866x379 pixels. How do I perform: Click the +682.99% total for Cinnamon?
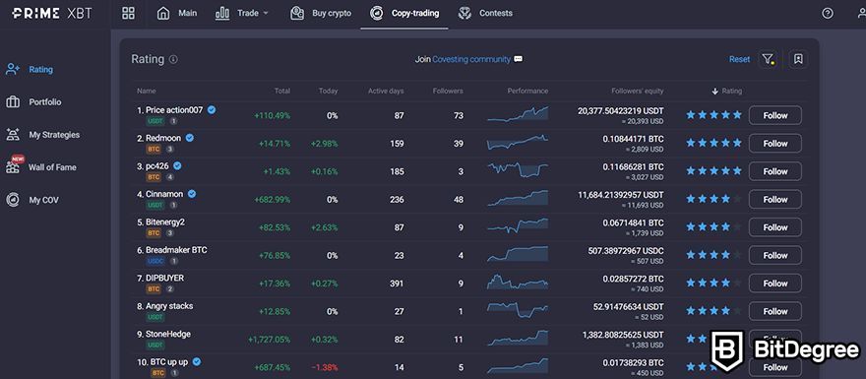coord(273,200)
